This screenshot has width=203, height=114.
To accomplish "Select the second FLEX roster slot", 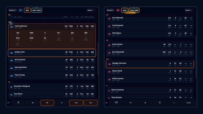I will pos(90,103).
